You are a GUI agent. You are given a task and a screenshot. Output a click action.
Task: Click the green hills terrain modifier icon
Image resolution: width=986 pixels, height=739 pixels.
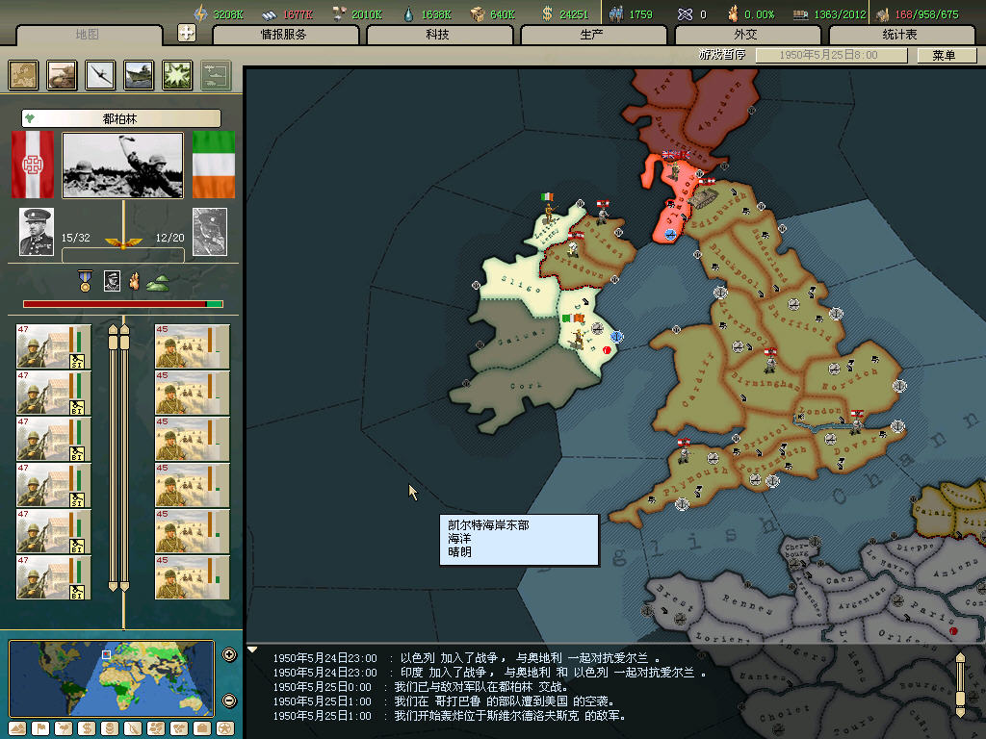click(157, 284)
